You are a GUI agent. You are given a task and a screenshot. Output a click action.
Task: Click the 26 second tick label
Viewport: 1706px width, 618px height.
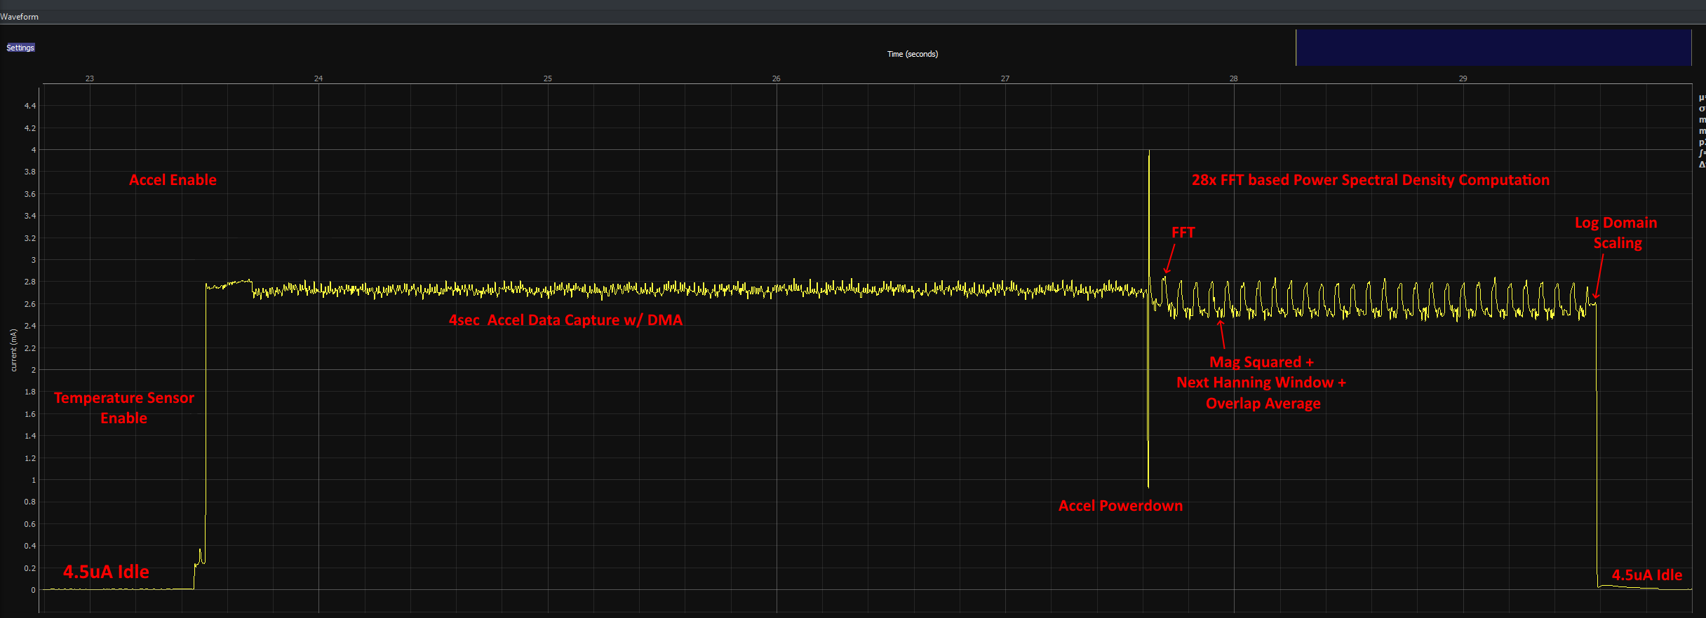[x=776, y=78]
